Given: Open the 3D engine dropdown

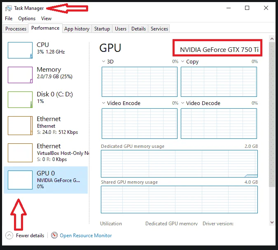Looking at the screenshot, I should click(103, 61).
